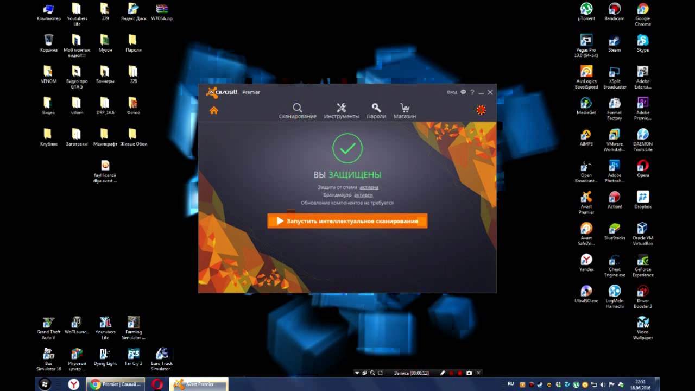Select the LogMeIn Hamachi shortcut
Image resolution: width=695 pixels, height=391 pixels.
pyautogui.click(x=614, y=297)
